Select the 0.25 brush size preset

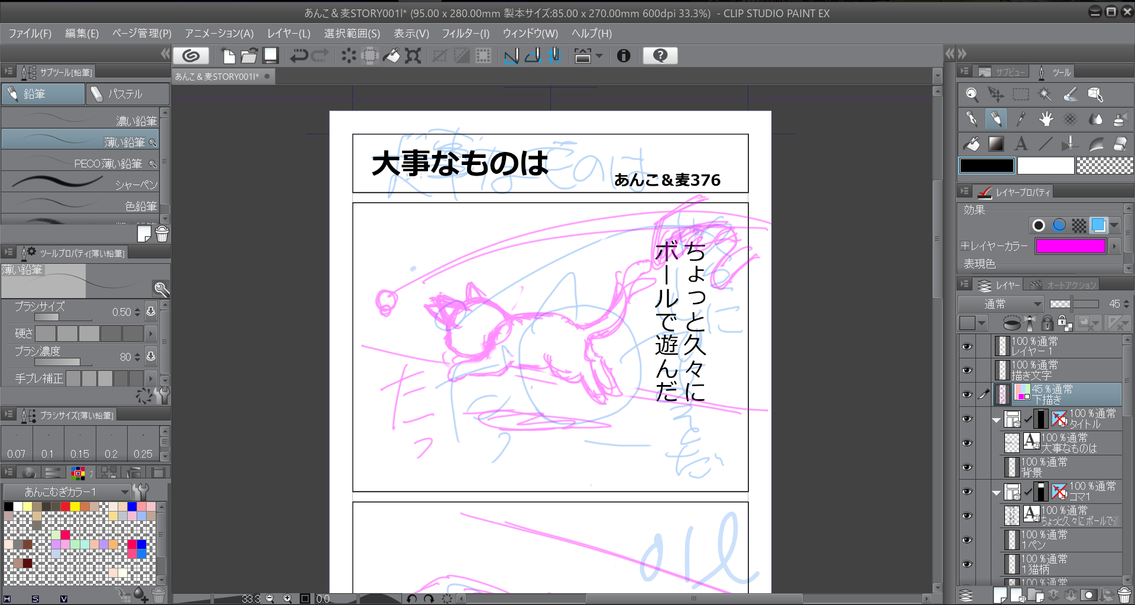(x=143, y=444)
